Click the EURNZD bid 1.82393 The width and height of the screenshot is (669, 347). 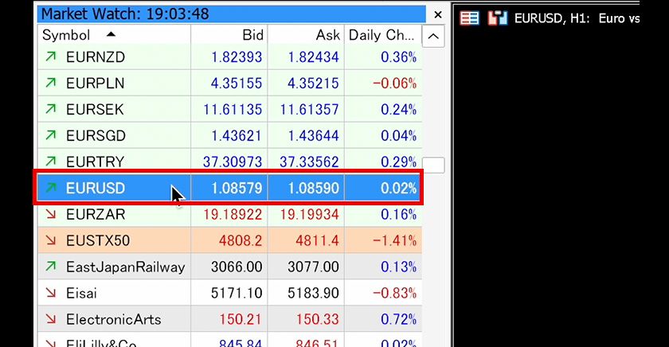[237, 57]
